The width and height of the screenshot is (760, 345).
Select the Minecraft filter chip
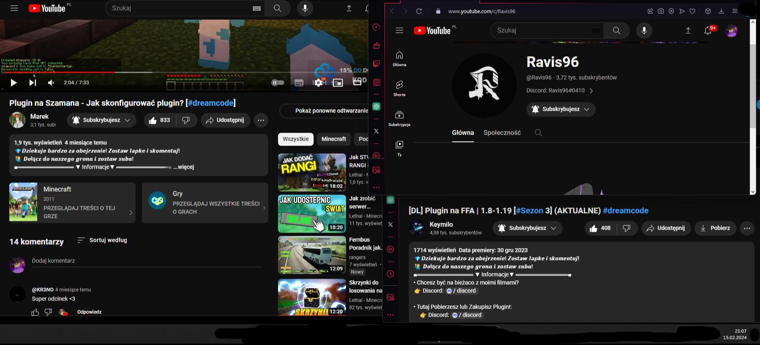(334, 139)
